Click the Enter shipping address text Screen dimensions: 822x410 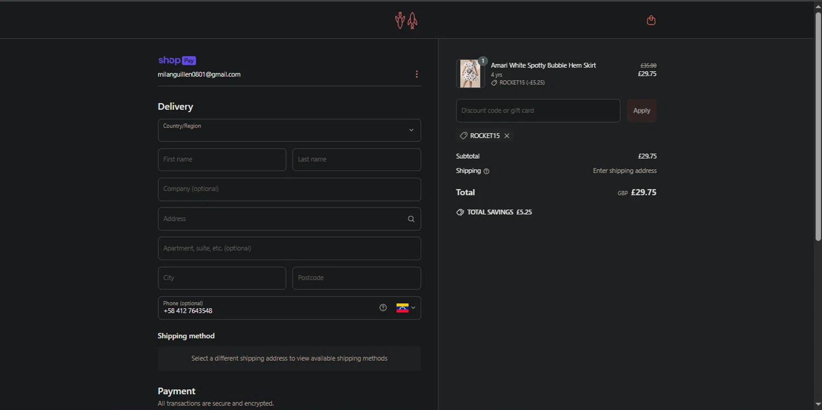pyautogui.click(x=625, y=171)
